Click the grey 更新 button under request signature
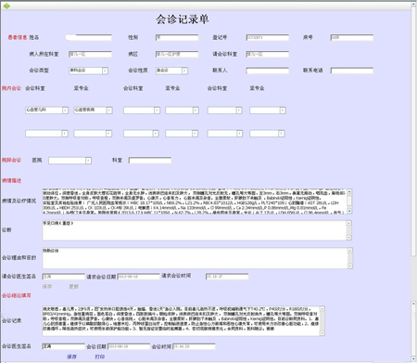The image size is (417, 363). tap(74, 287)
